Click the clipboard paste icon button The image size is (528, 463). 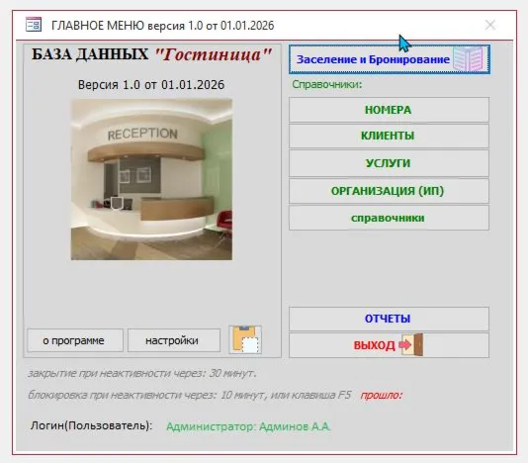coord(245,339)
